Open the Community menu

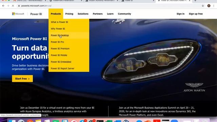pos(124,14)
